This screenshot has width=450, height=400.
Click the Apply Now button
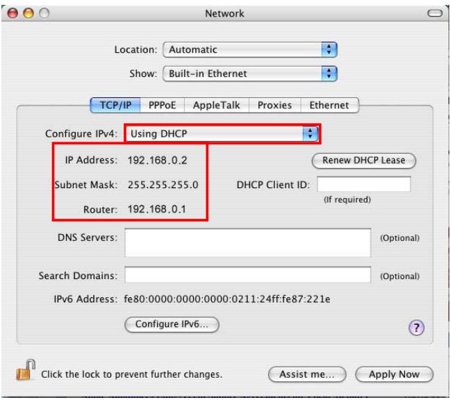(x=394, y=374)
